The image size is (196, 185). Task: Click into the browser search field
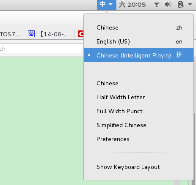point(41,48)
